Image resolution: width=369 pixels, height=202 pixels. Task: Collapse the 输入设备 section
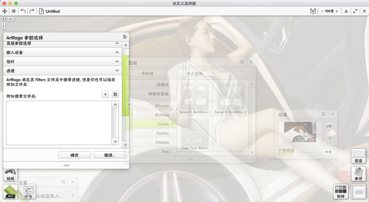(117, 53)
